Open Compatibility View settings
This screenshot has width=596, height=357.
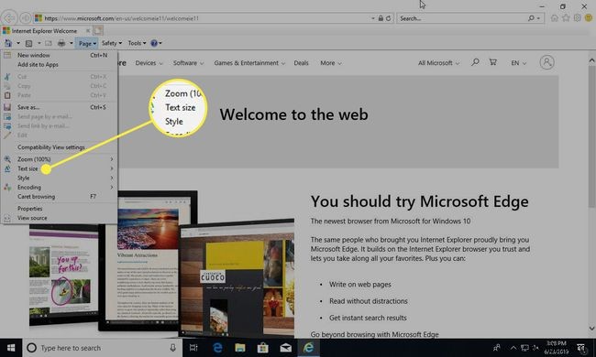point(60,147)
